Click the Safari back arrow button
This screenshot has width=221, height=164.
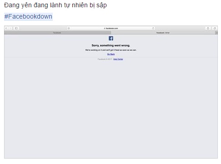(x=6, y=28)
